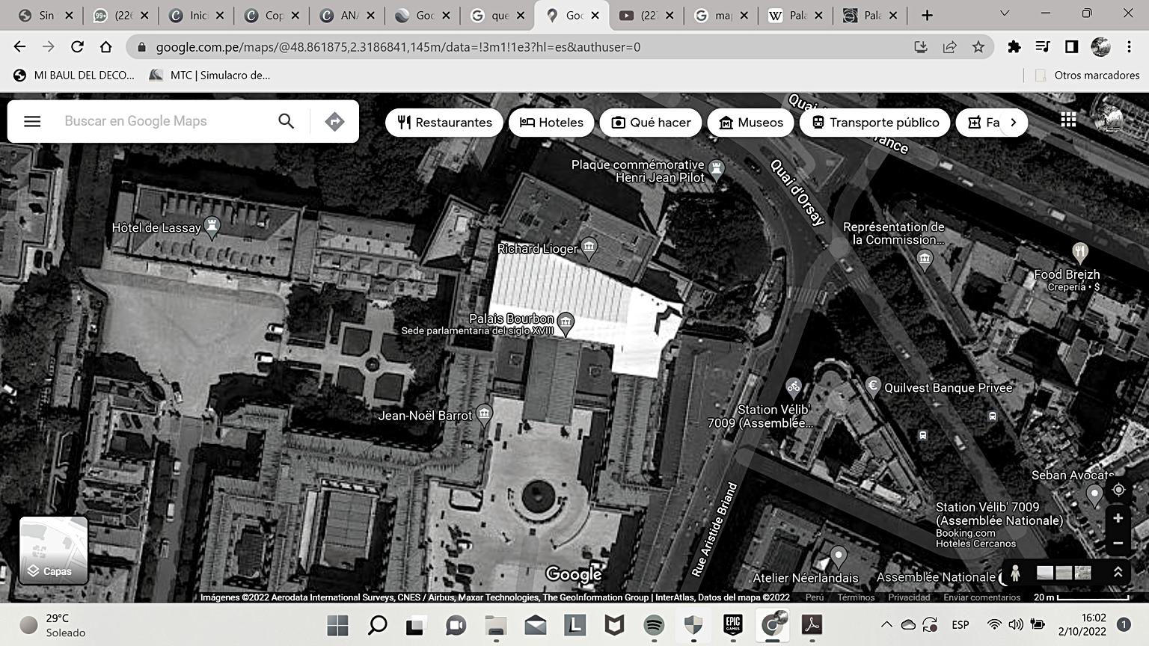Expand the imagery panel with double chevron
The width and height of the screenshot is (1149, 646).
[x=1118, y=573]
